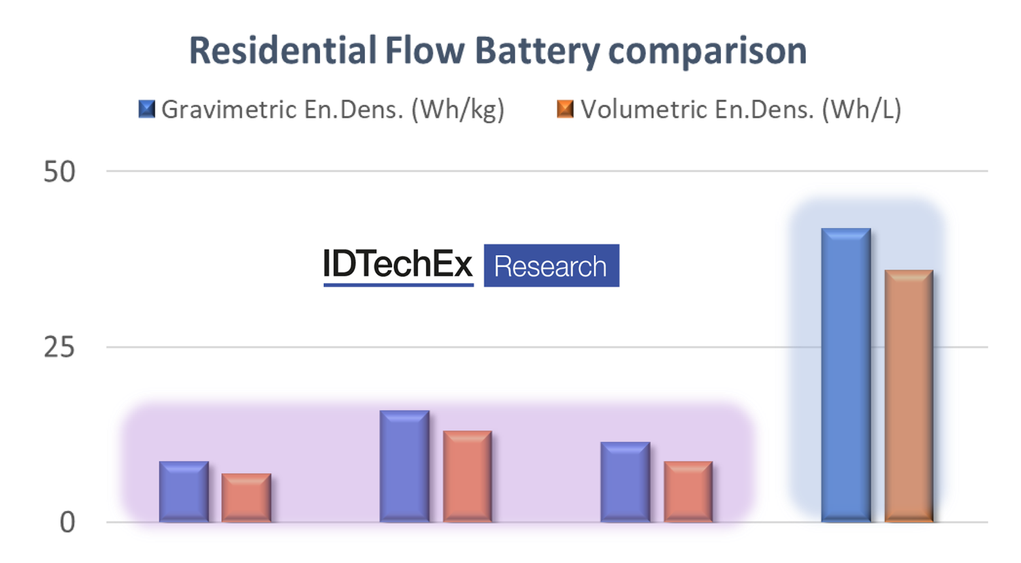Select the first group's orange volumetric bar
Screen dimensions: 1021x563
pyautogui.click(x=246, y=498)
